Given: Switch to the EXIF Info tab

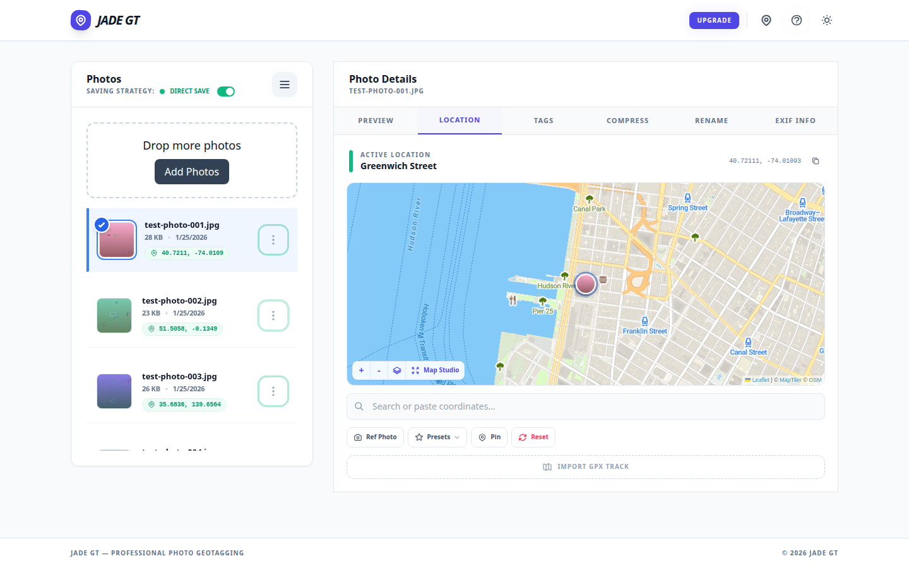Looking at the screenshot, I should (x=795, y=121).
